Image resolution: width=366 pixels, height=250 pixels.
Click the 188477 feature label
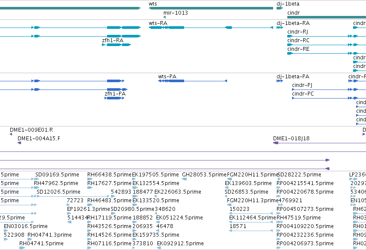pos(143,192)
